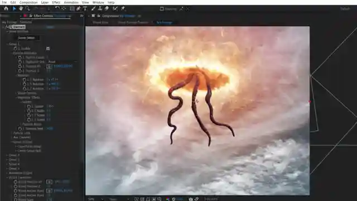The width and height of the screenshot is (357, 201).
Task: Click the Position XY crosshair picker
Action: click(49, 66)
